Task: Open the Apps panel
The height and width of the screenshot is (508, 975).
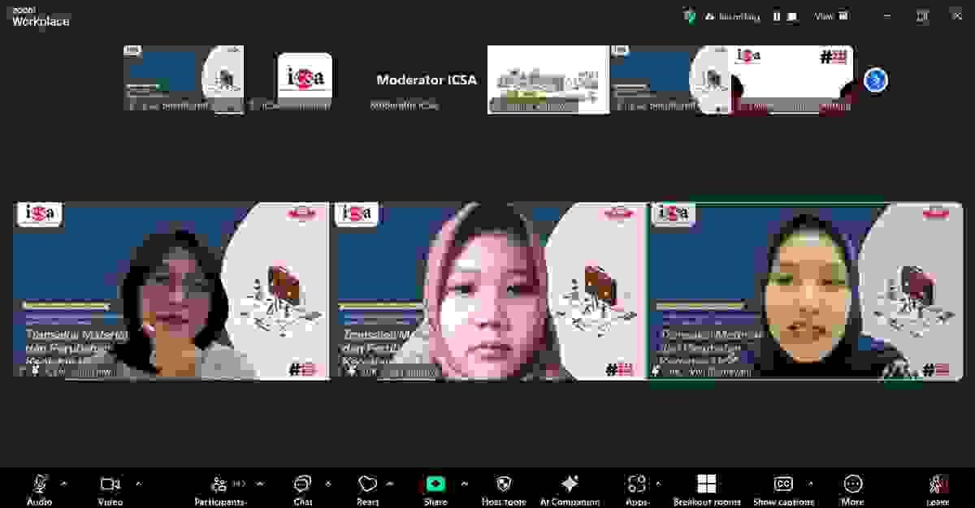Action: pyautogui.click(x=638, y=489)
